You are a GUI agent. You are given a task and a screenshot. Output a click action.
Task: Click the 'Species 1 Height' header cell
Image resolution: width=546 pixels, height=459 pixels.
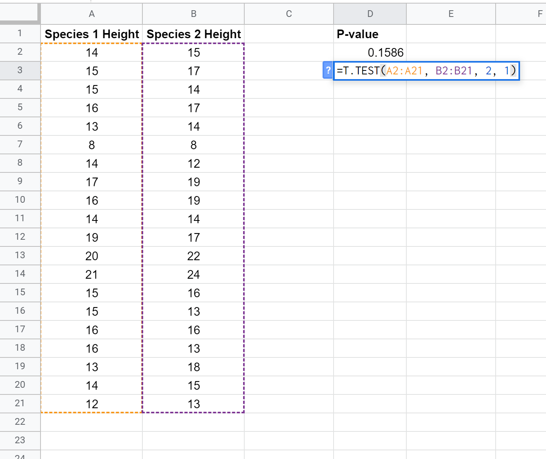click(x=92, y=34)
